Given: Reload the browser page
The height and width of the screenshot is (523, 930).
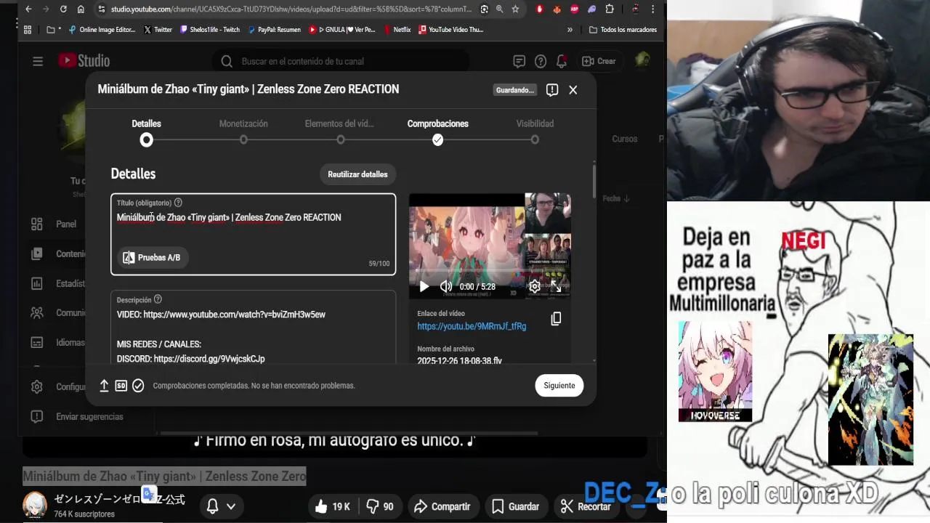Looking at the screenshot, I should coord(63,9).
